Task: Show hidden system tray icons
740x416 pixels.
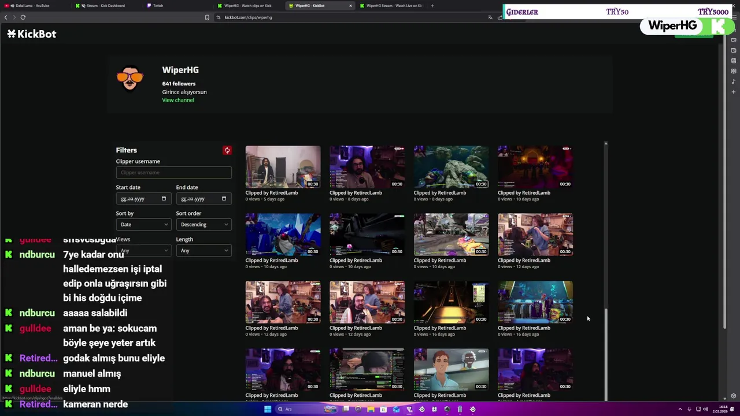Action: tap(680, 409)
